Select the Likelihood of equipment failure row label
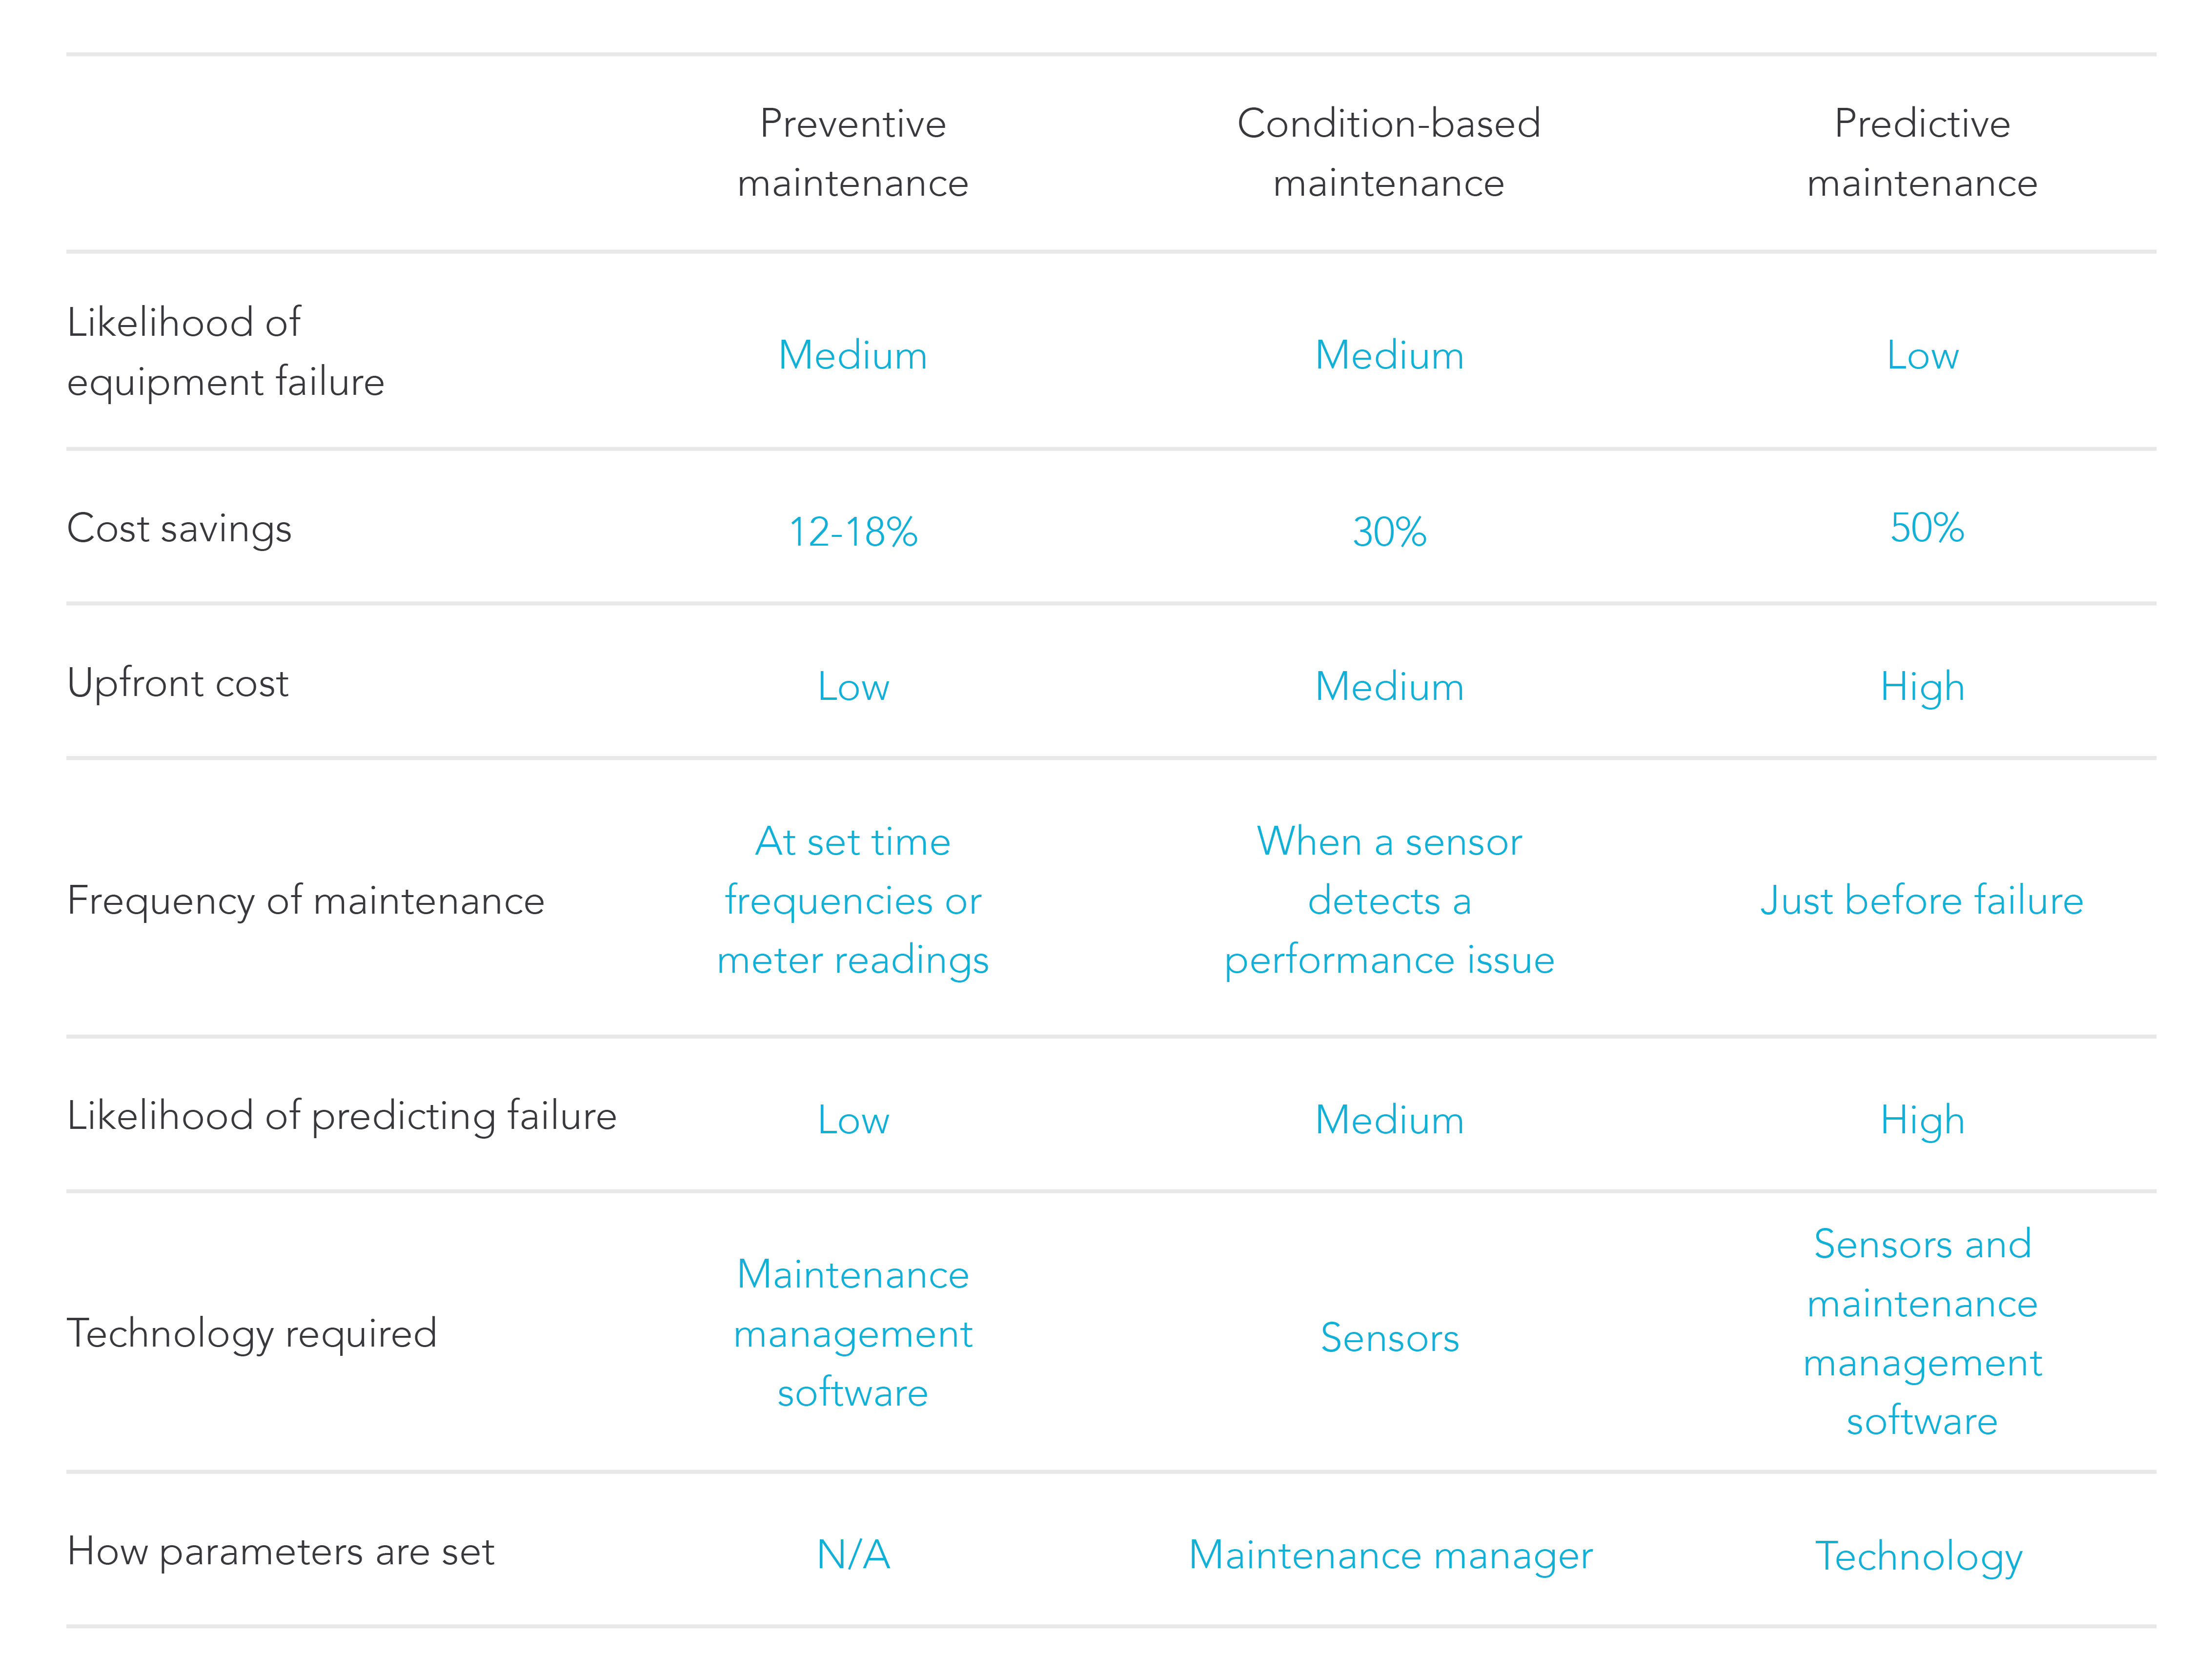This screenshot has width=2212, height=1677. pos(225,352)
